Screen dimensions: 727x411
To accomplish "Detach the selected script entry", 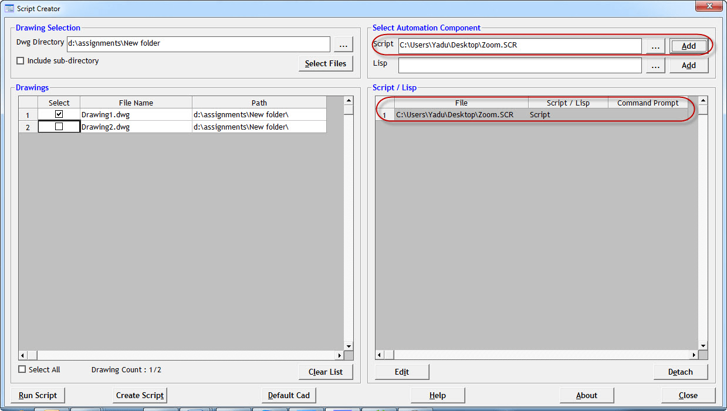I will click(x=681, y=372).
